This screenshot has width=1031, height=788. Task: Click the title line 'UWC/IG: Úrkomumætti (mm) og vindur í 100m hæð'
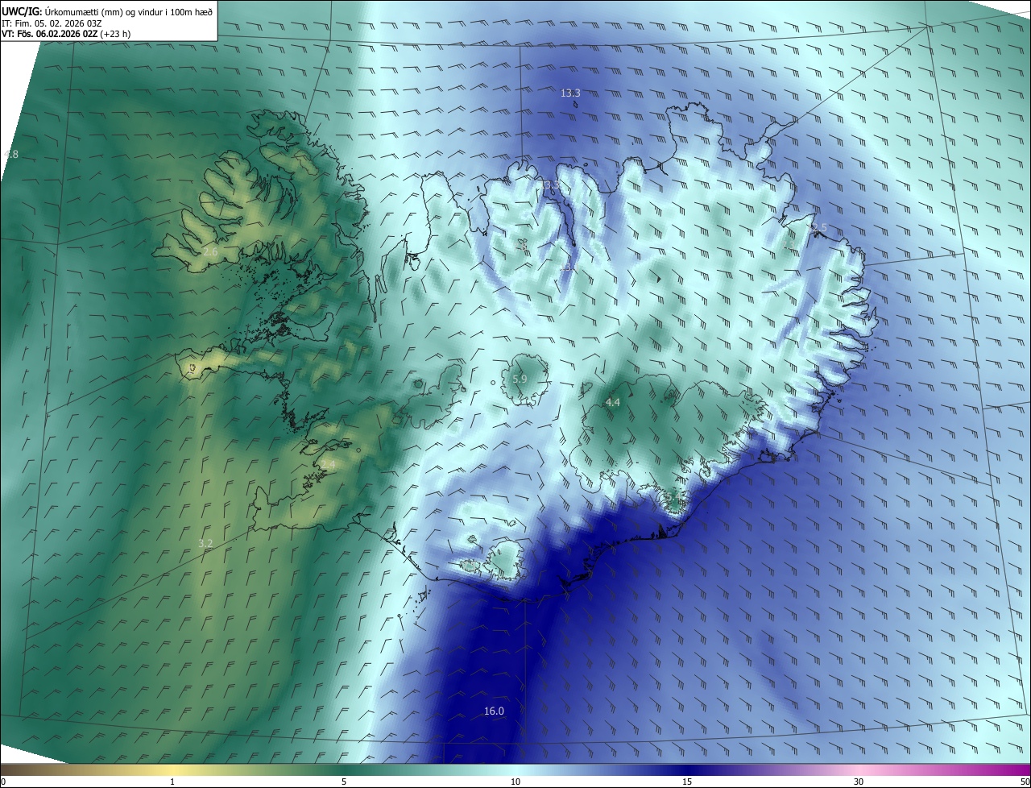click(x=107, y=11)
